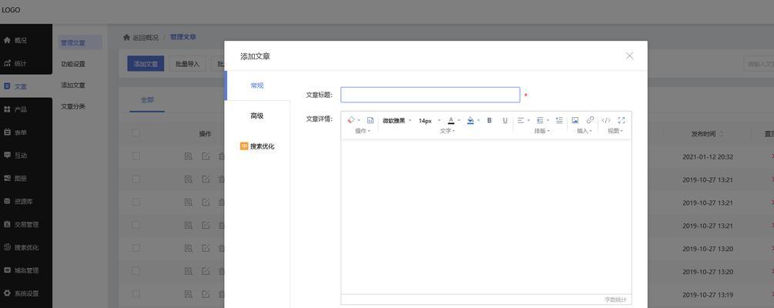This screenshot has height=308, width=774.
Task: Open 功能设置 in the article submenu
Action: pyautogui.click(x=73, y=64)
